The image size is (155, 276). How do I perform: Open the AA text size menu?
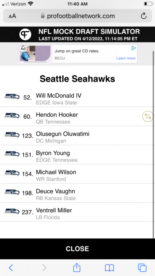(12, 16)
